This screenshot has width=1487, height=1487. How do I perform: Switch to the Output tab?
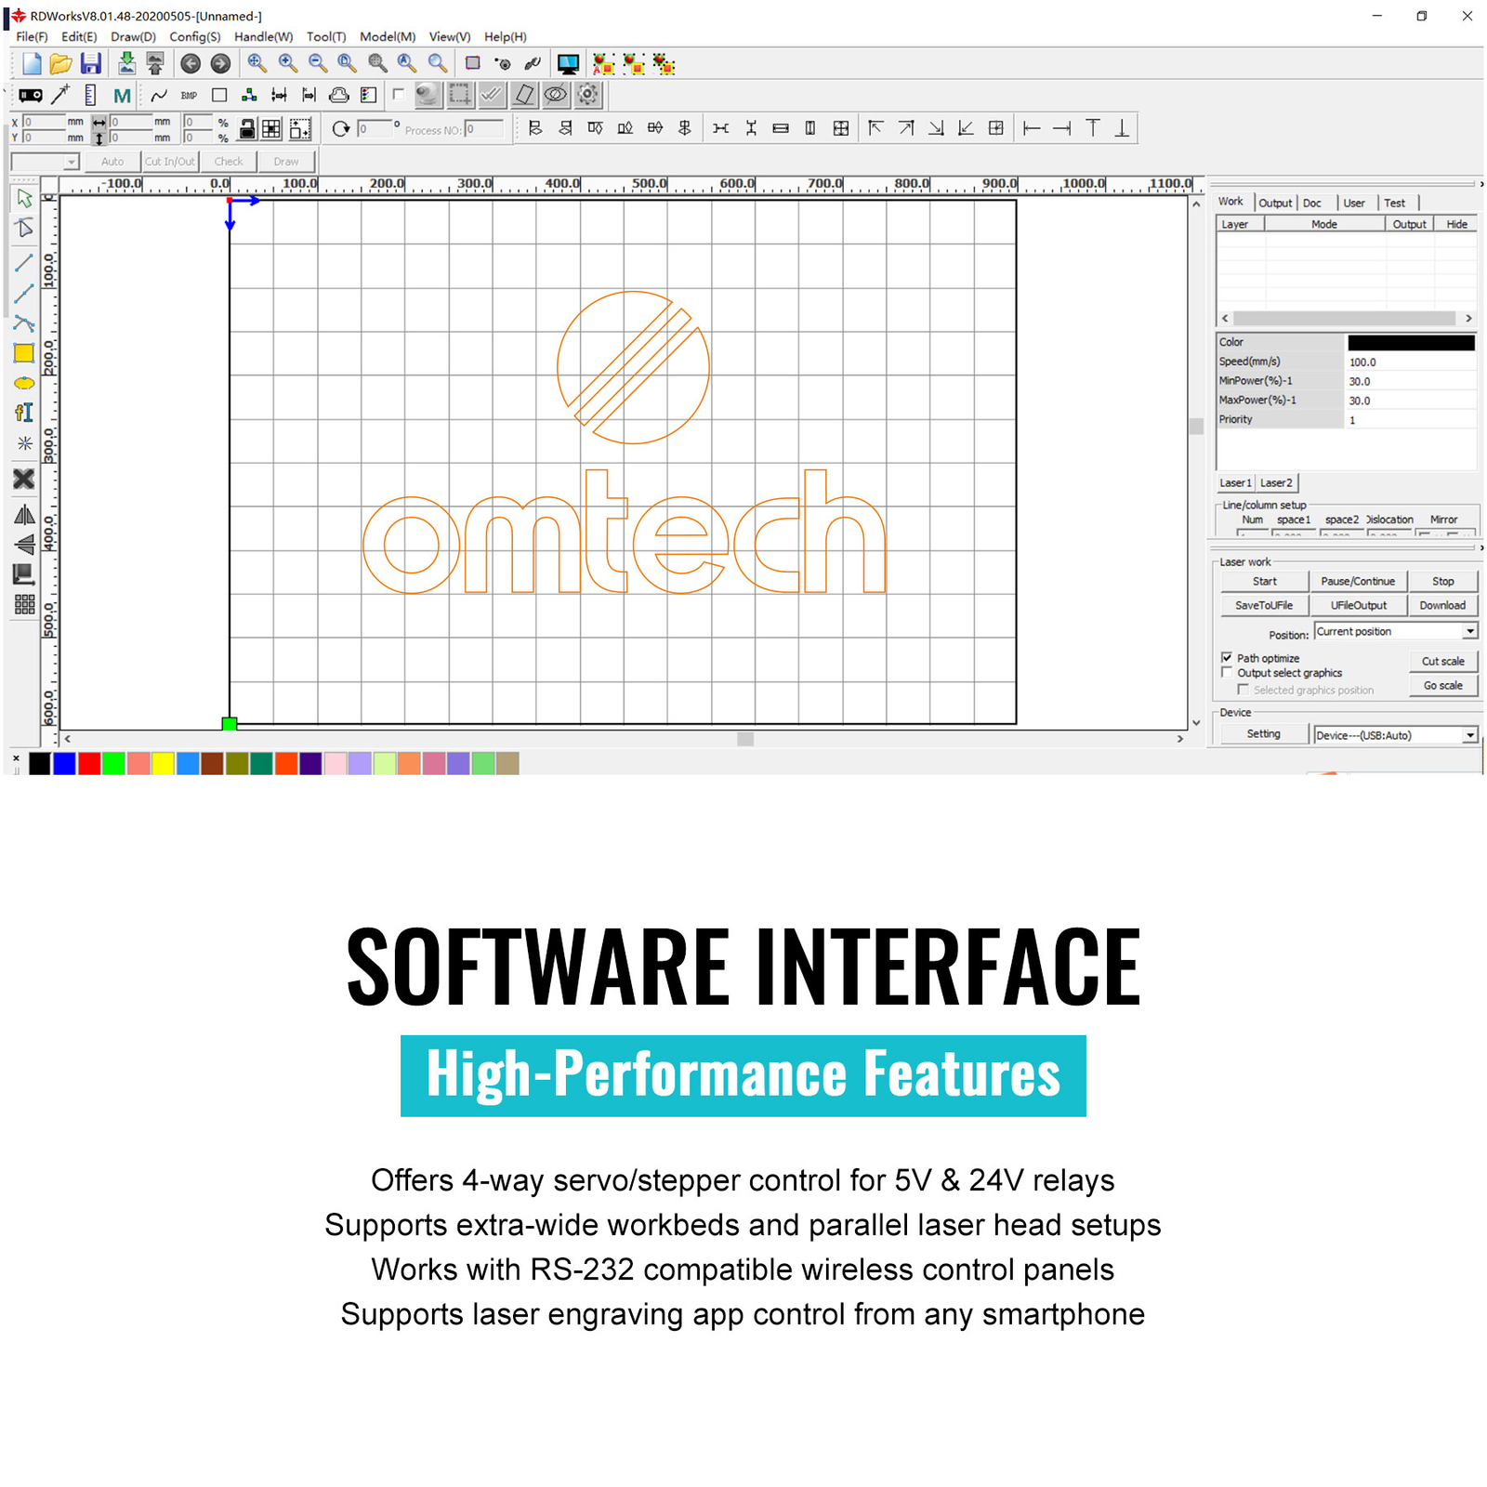tap(1275, 203)
